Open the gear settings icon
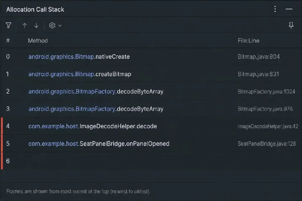 point(52,25)
